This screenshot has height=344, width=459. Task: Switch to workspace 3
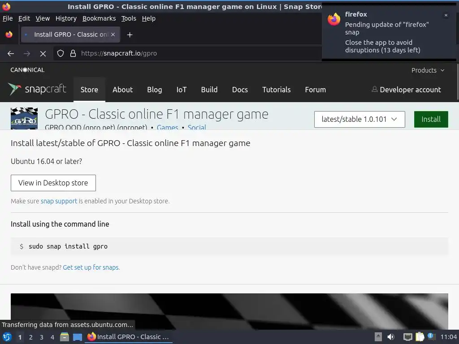[42, 337]
